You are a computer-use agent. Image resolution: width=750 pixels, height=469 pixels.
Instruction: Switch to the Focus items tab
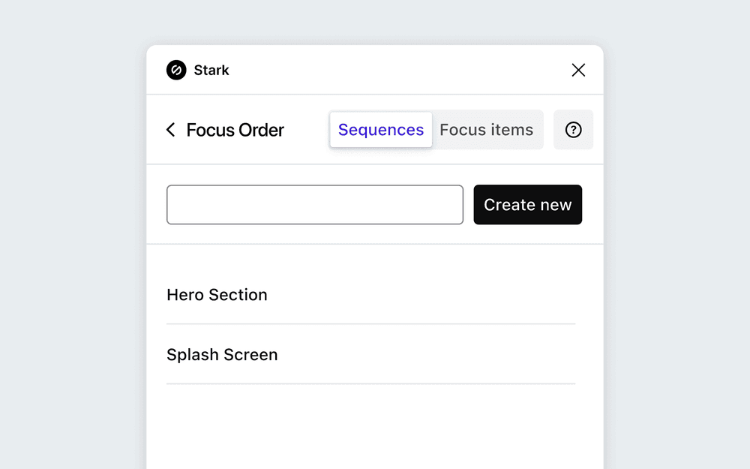[x=487, y=130]
